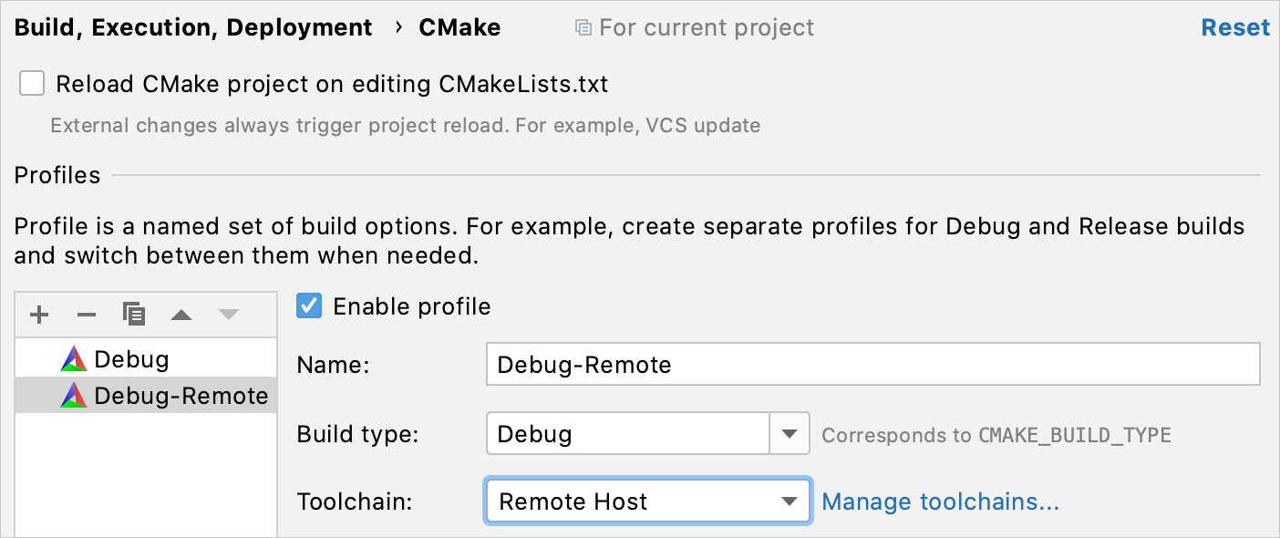The image size is (1280, 538).
Task: Reset the CMake settings
Action: pyautogui.click(x=1235, y=26)
